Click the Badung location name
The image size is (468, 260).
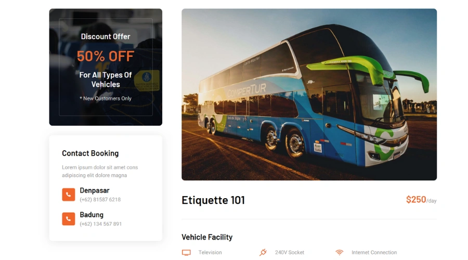tap(92, 215)
